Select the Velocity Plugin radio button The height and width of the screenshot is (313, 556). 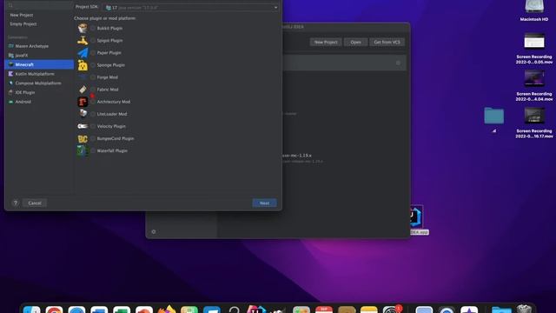coord(93,126)
